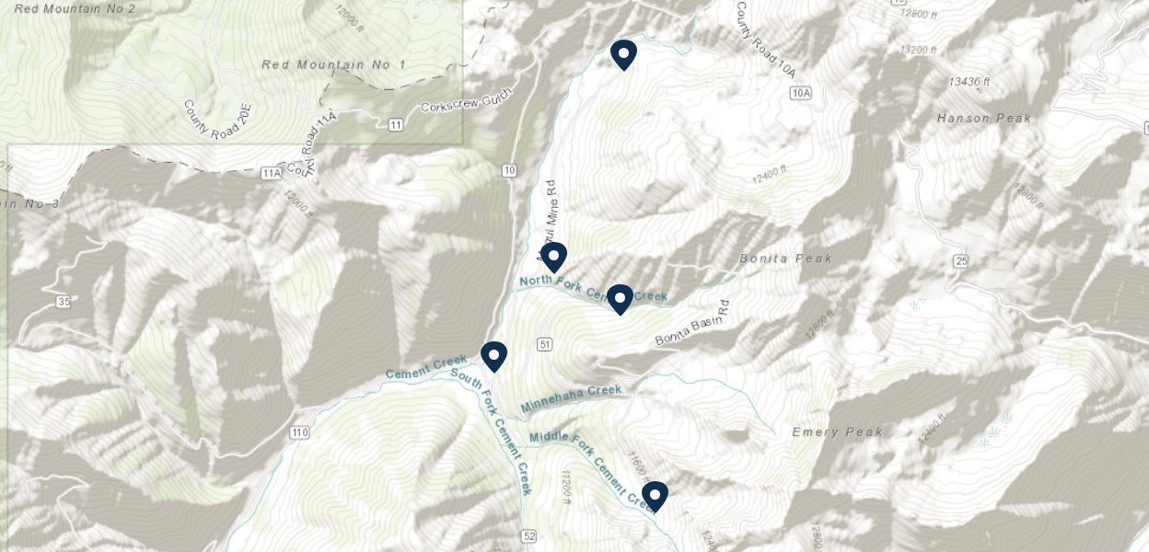Select the 13436 ft elevation label
This screenshot has height=552, width=1149.
tap(969, 82)
